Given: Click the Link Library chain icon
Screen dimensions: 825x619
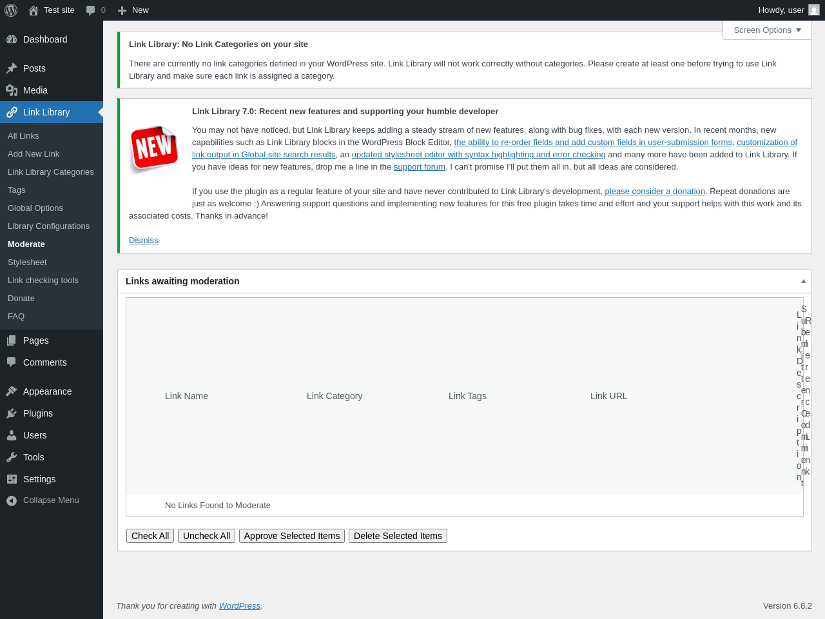Looking at the screenshot, I should tap(12, 112).
